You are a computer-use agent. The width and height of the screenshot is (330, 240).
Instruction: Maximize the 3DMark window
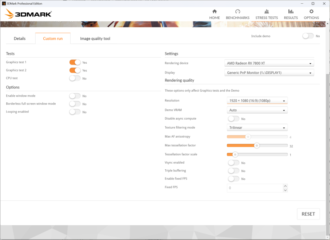click(x=313, y=4)
